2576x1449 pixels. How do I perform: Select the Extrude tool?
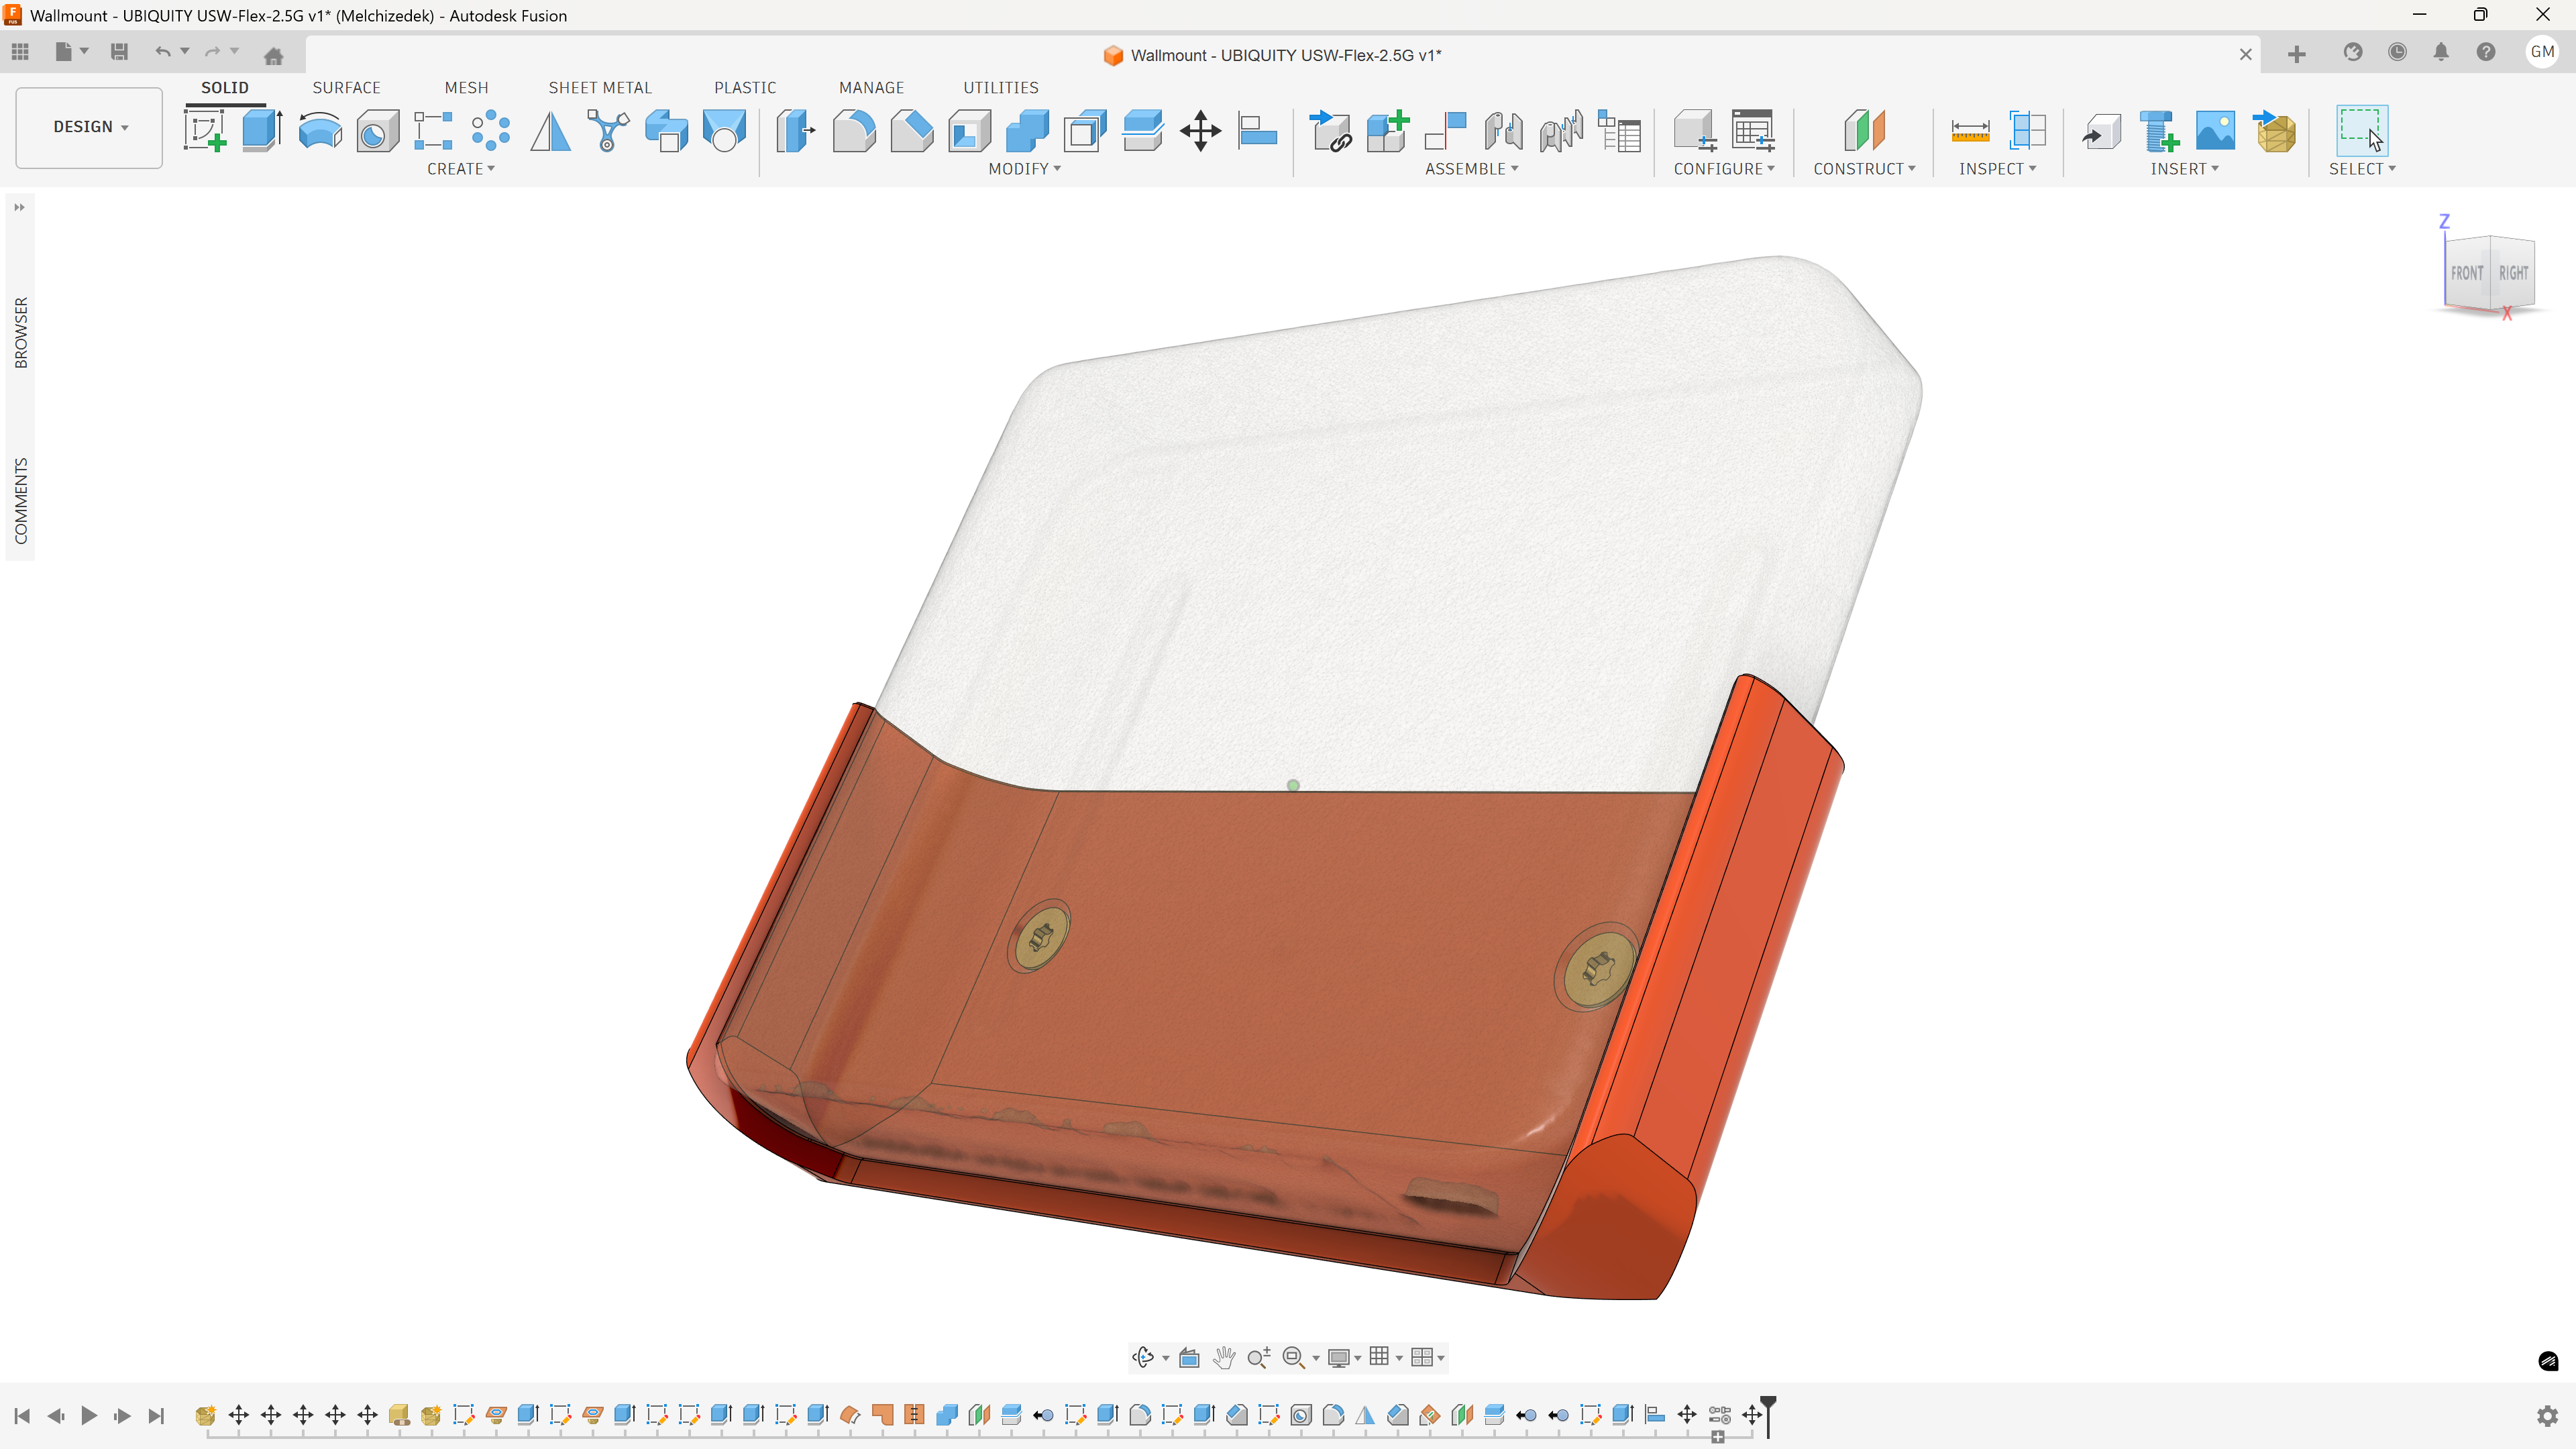coord(262,131)
